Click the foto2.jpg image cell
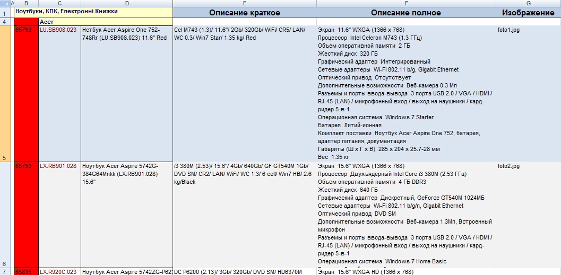This screenshot has width=561, height=275. (529, 215)
